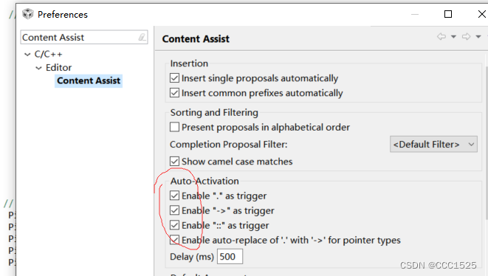Click the Eclipse Preferences window icon
The image size is (488, 276).
(28, 14)
